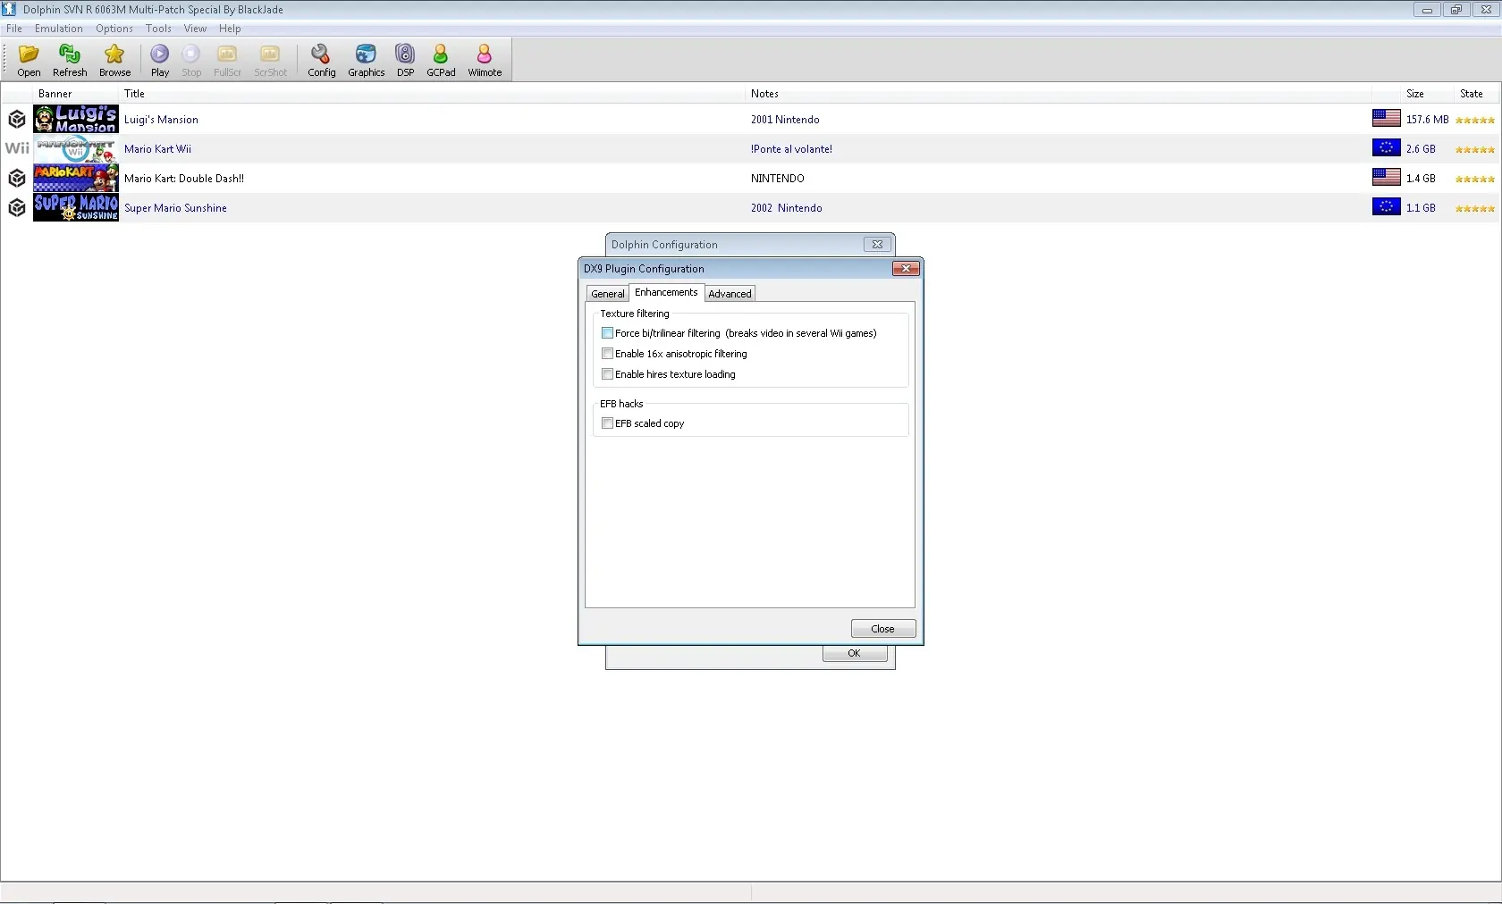Select the Enhancements tab
1502x904 pixels.
tap(666, 292)
